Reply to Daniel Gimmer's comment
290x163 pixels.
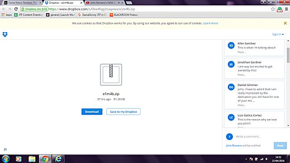pos(242,105)
